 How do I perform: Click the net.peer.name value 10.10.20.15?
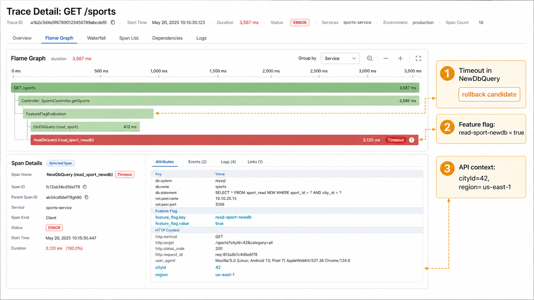[226, 198]
